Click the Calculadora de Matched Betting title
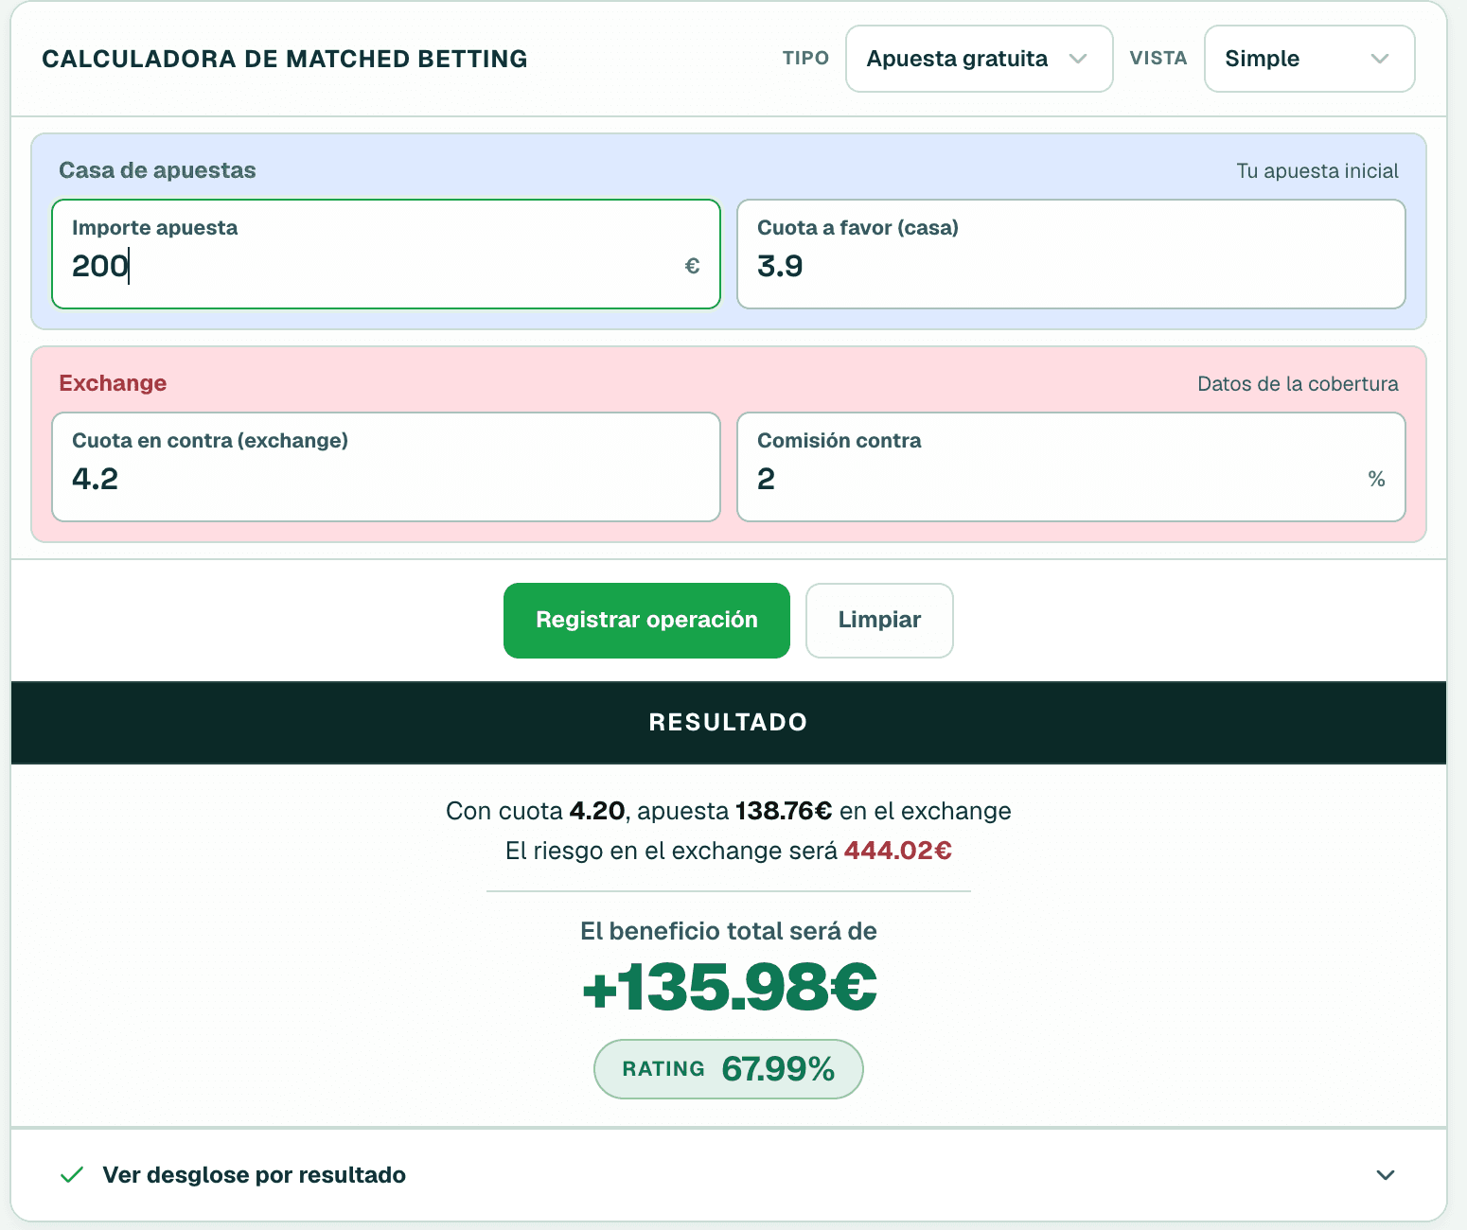 point(285,59)
